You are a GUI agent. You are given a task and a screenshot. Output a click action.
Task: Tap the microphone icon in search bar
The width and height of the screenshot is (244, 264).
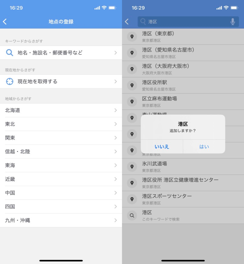[x=233, y=22]
